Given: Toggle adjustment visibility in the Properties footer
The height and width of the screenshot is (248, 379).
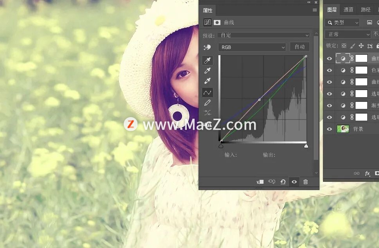Looking at the screenshot, I should tap(294, 182).
